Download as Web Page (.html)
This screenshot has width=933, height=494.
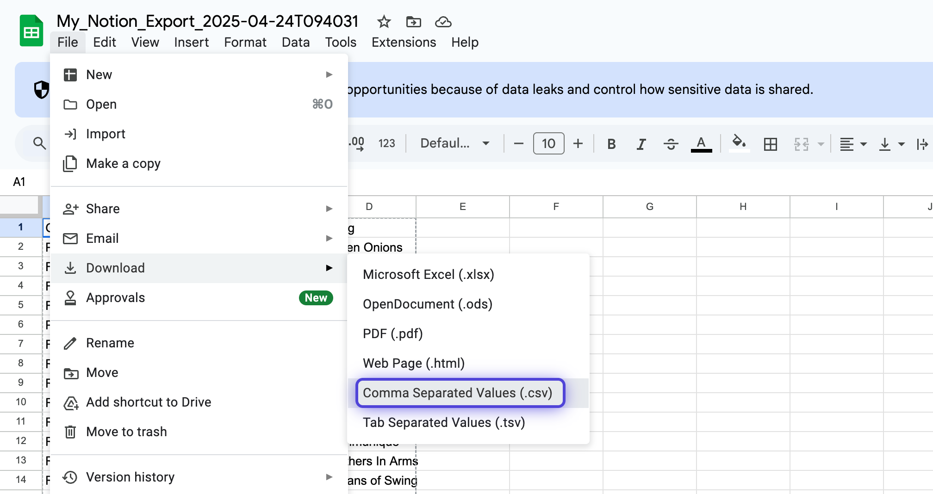(468, 363)
